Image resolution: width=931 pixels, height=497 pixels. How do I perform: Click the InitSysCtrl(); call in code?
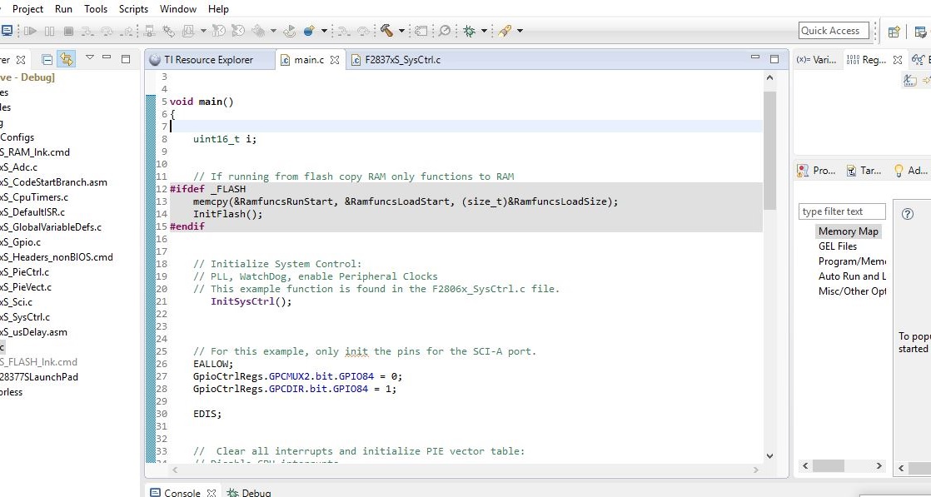[251, 301]
